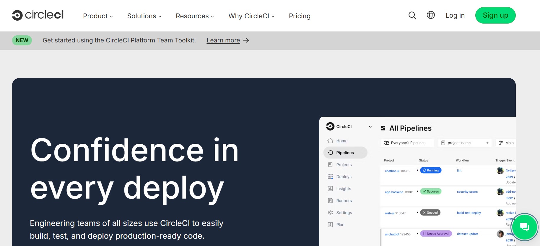Image resolution: width=540 pixels, height=246 pixels.
Task: Expand the Product menu
Action: coord(98,16)
